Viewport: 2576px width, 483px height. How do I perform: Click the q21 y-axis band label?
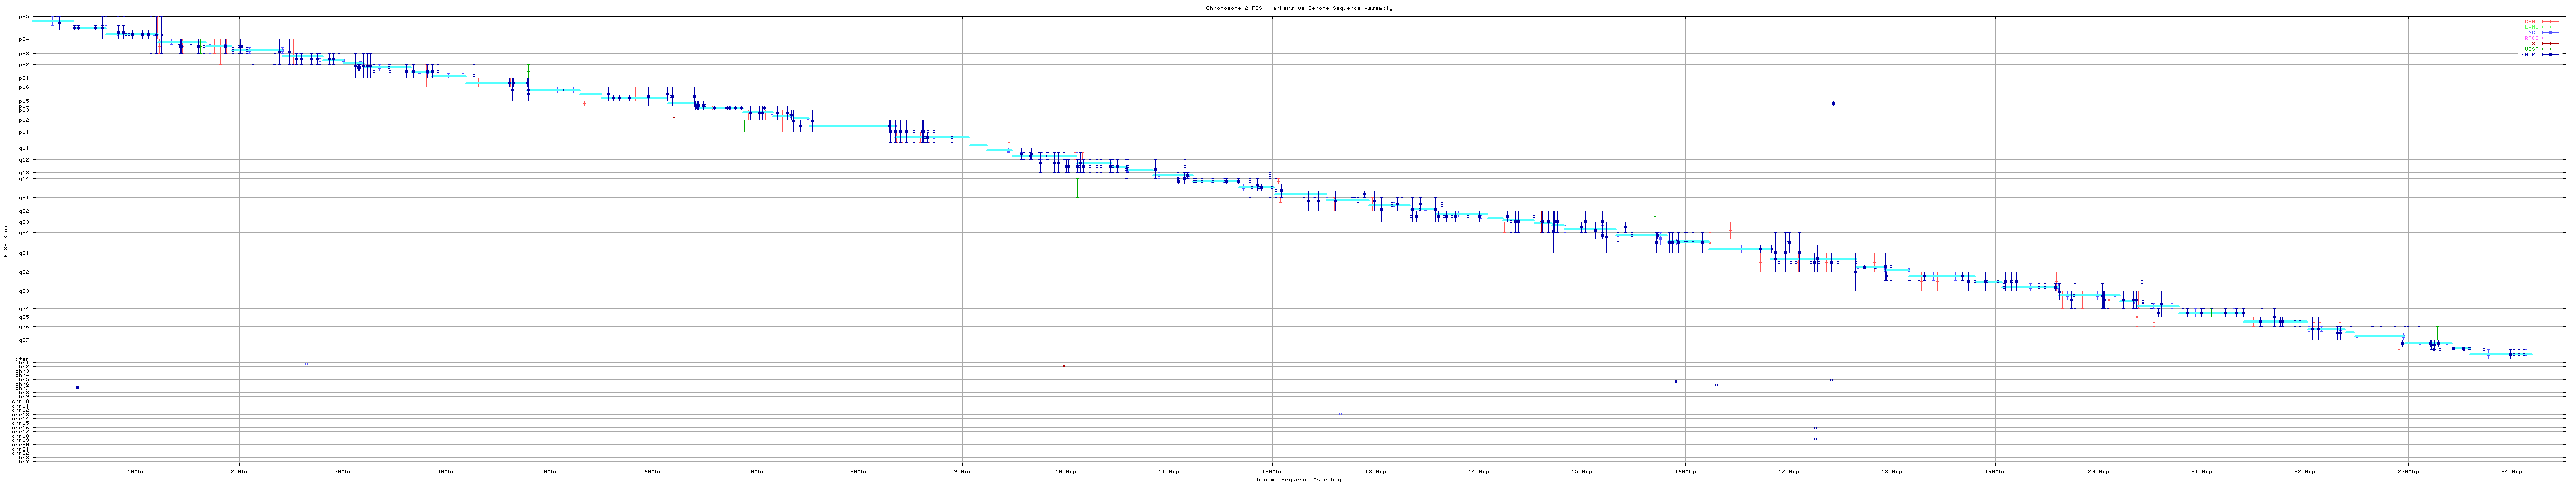(x=24, y=198)
